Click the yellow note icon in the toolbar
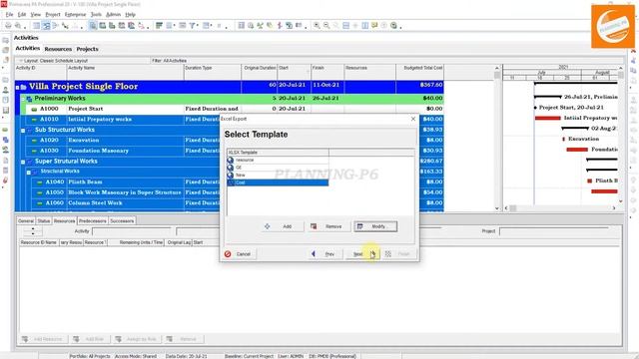 (x=374, y=25)
